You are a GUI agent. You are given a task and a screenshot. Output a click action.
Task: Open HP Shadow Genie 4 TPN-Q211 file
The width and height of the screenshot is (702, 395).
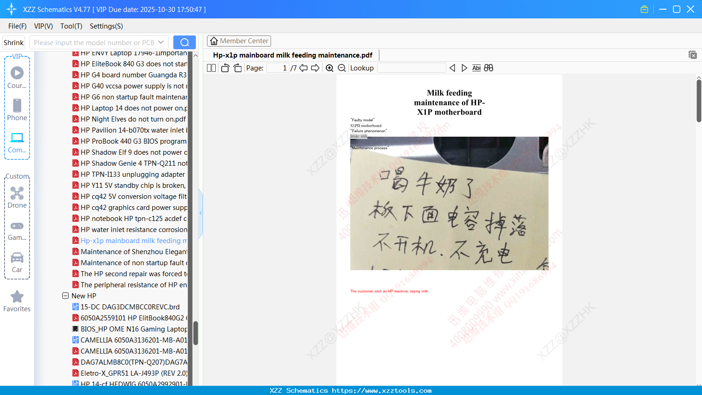130,163
